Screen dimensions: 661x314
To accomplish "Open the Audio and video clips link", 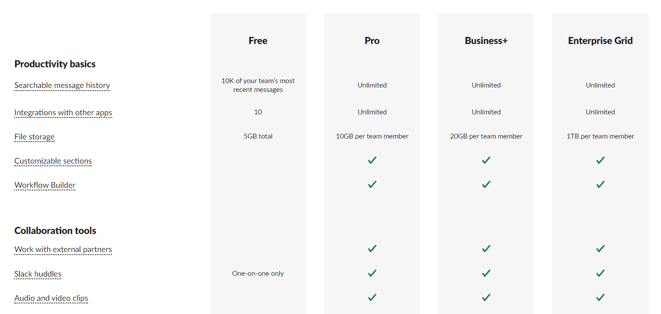I will coord(51,298).
